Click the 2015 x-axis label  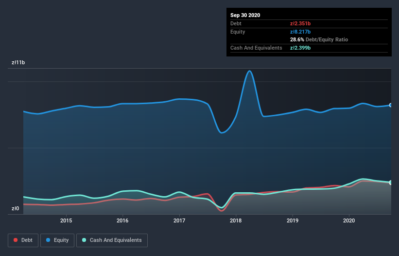tap(66, 220)
